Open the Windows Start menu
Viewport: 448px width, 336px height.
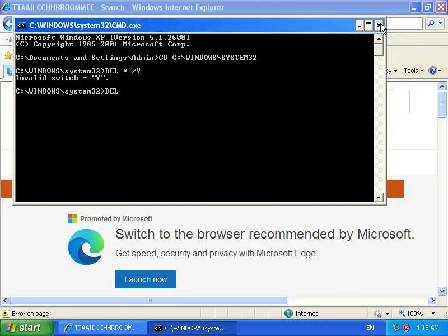tap(26, 328)
